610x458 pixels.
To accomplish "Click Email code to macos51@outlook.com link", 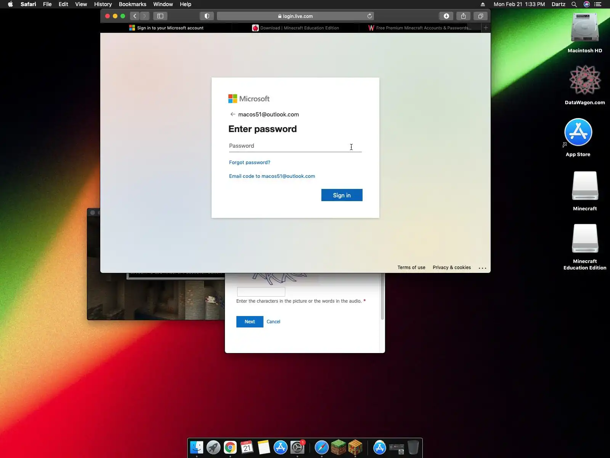I will click(272, 176).
